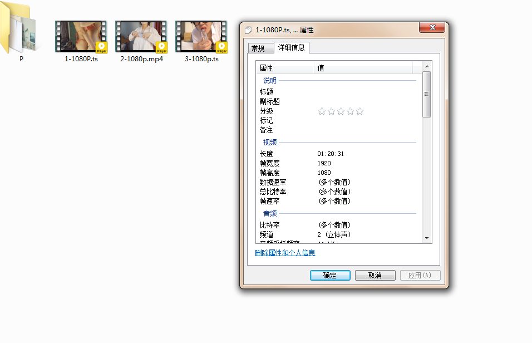
Task: Open 删除属性和个人信息 link
Action: pyautogui.click(x=285, y=253)
